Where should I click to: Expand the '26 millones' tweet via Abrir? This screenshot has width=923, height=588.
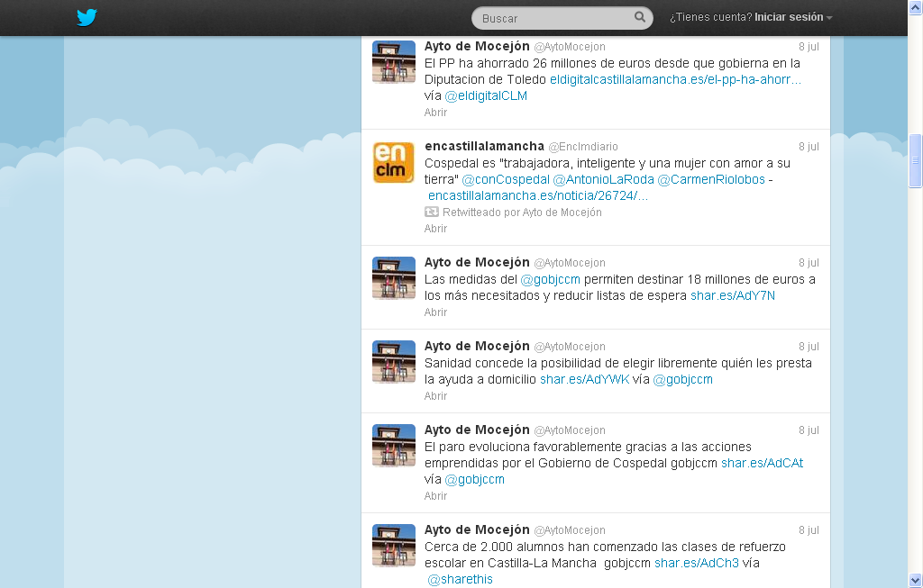[x=435, y=113]
